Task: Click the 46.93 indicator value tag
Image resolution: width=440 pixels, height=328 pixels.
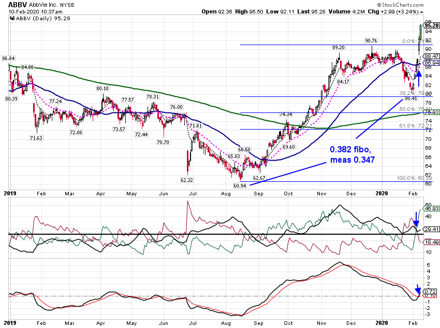Action: tap(432, 209)
